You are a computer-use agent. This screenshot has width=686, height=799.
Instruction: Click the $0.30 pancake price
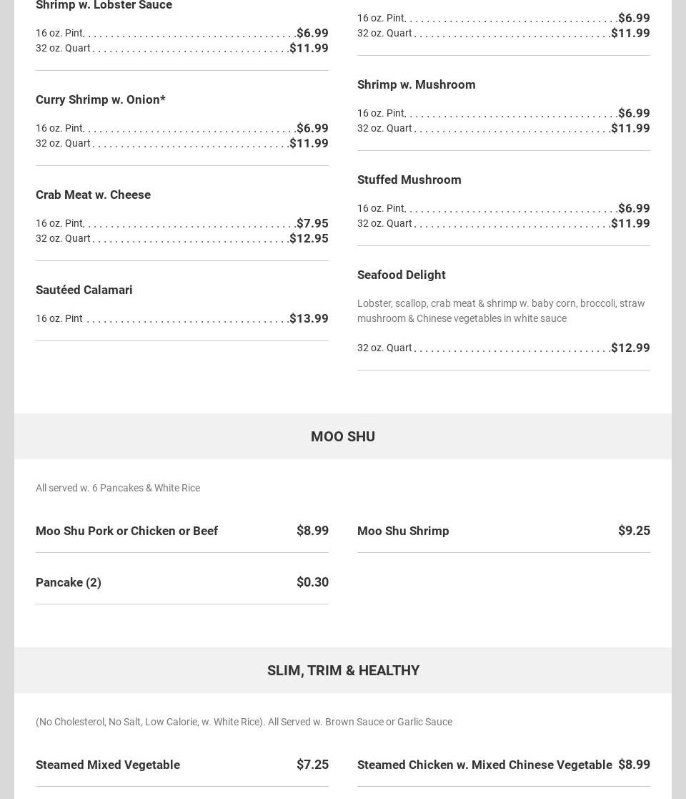pyautogui.click(x=312, y=582)
